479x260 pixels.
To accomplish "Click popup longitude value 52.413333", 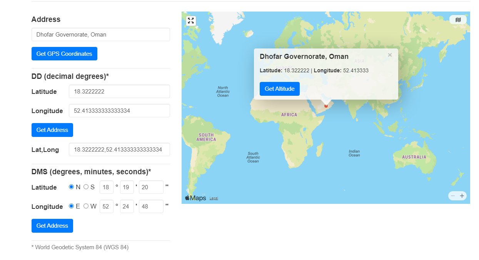I will point(356,70).
